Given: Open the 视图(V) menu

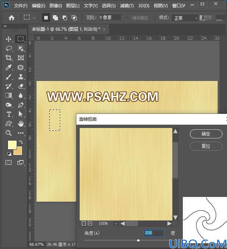Looking at the screenshot, I should click(x=161, y=6).
